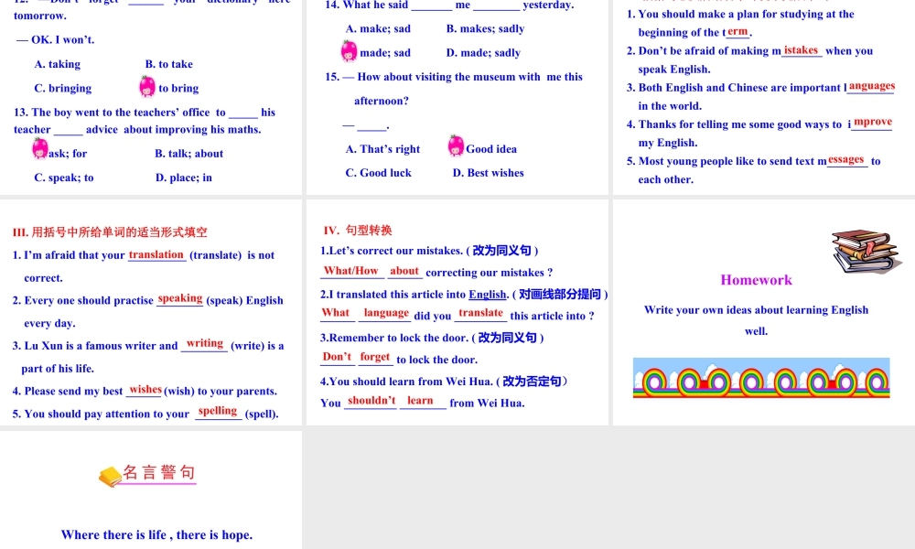Screen dimensions: 915x549
Task: Click the red answer "What/How" in the blank
Action: [351, 271]
